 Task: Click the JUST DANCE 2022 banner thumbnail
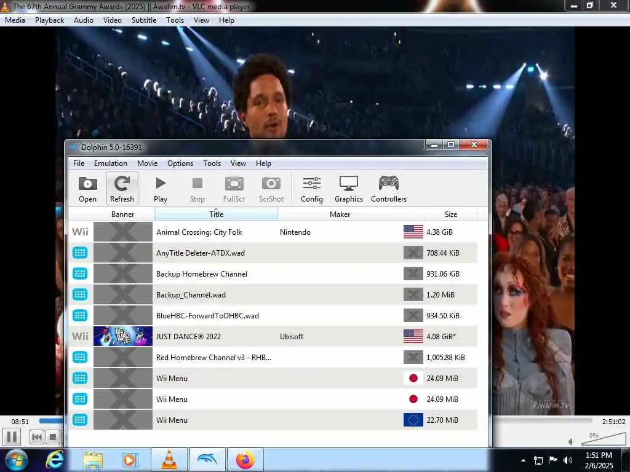[123, 336]
